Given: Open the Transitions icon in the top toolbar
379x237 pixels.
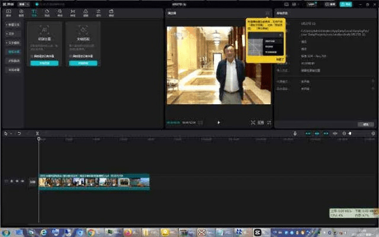Looking at the screenshot, I should pos(73,12).
